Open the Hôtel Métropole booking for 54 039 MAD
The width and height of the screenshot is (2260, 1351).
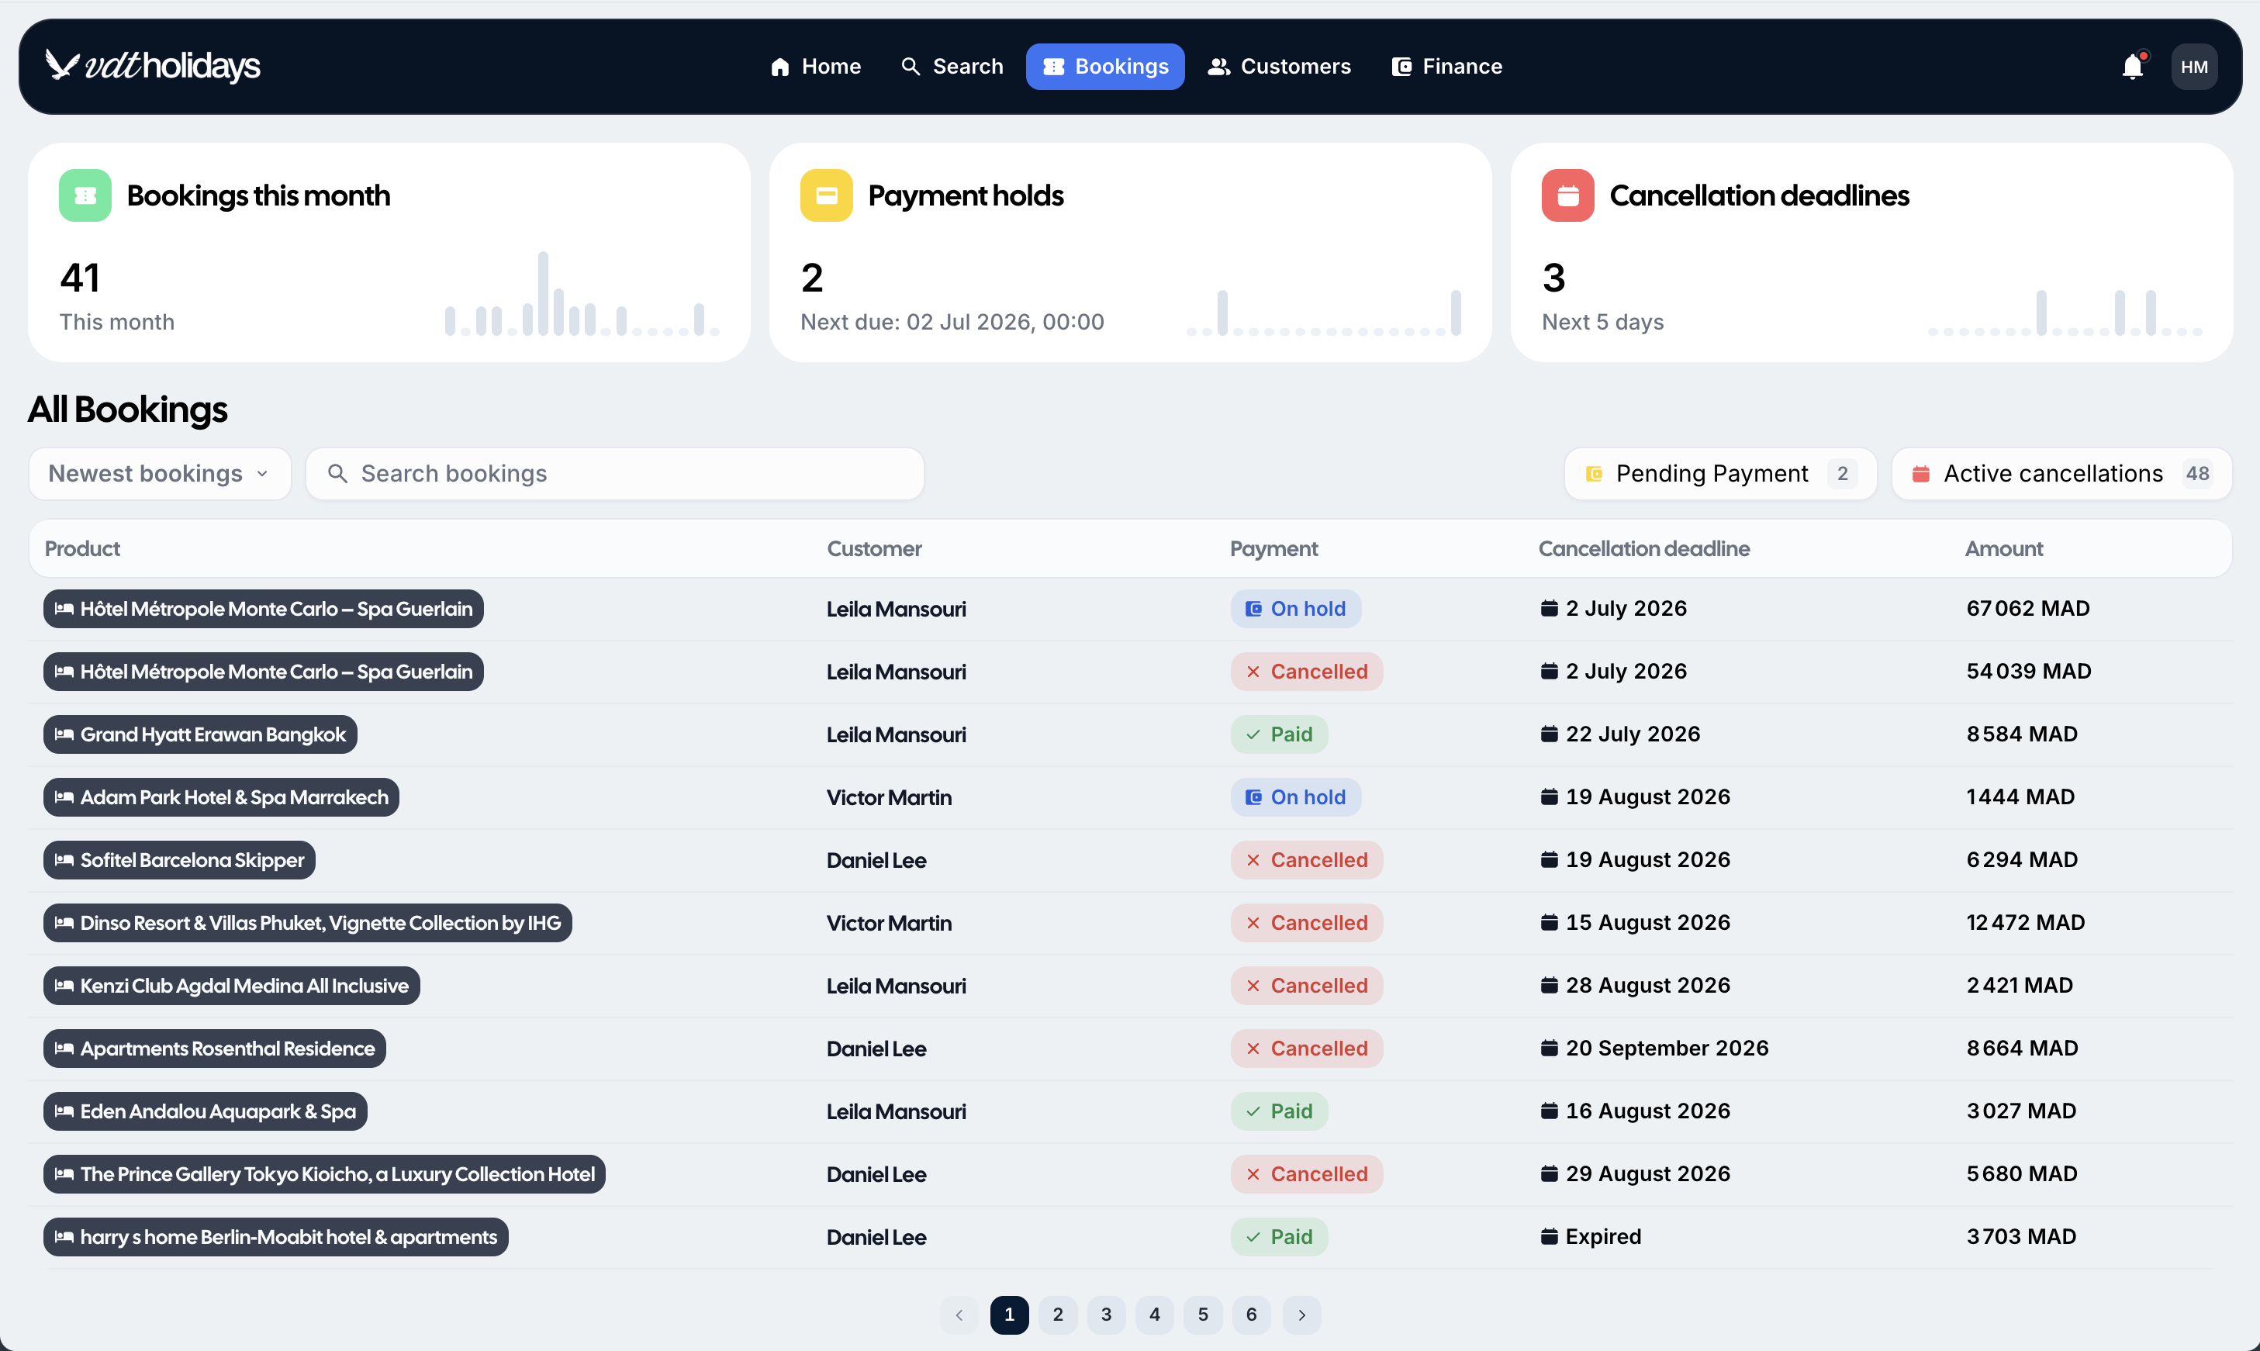263,672
